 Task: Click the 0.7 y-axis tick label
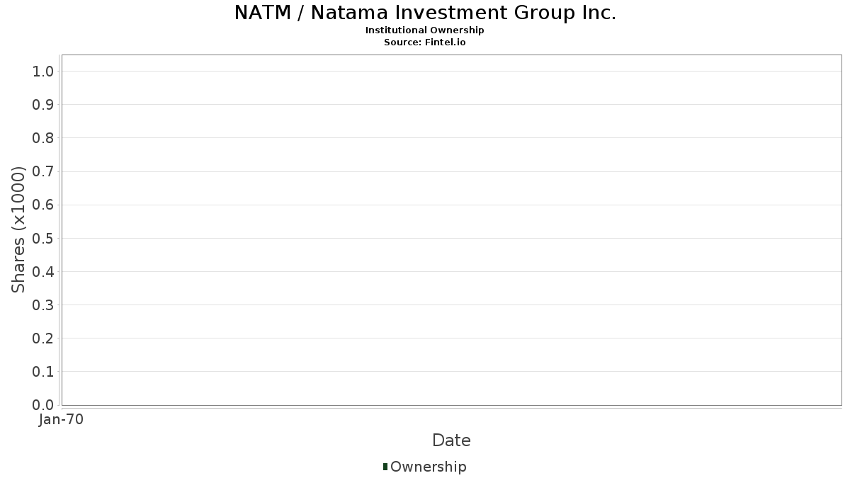pos(43,171)
